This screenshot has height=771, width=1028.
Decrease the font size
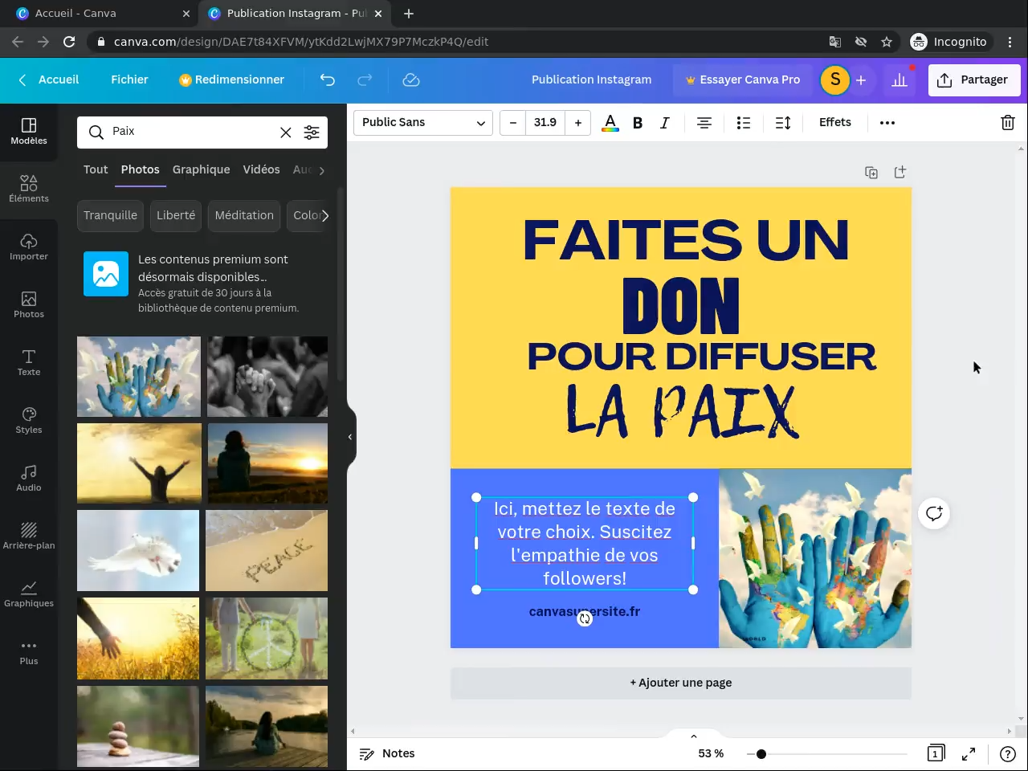click(x=512, y=123)
